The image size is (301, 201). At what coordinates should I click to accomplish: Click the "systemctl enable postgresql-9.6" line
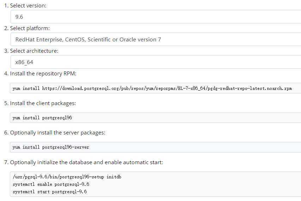tap(51, 184)
